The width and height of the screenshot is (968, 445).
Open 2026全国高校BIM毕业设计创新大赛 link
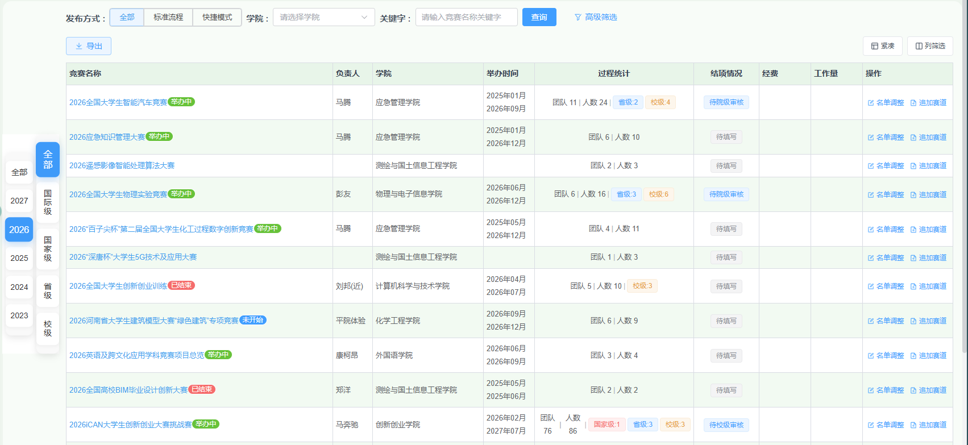128,390
